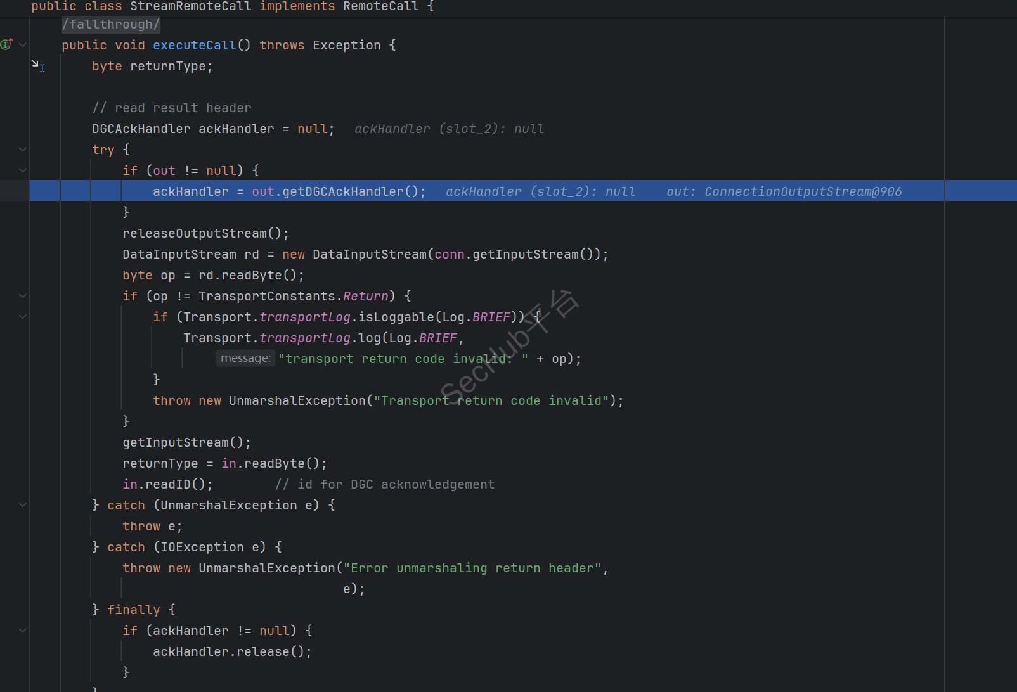The image size is (1017, 692).
Task: Collapse the try block fold chevron
Action: click(x=23, y=150)
